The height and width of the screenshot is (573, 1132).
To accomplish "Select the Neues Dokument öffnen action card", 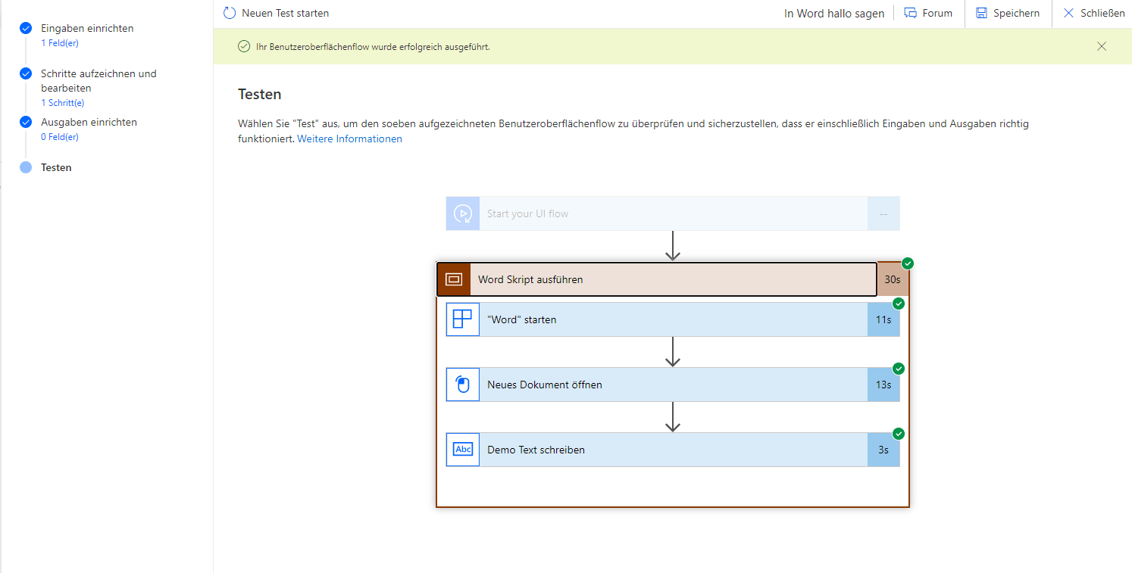I will coord(673,385).
